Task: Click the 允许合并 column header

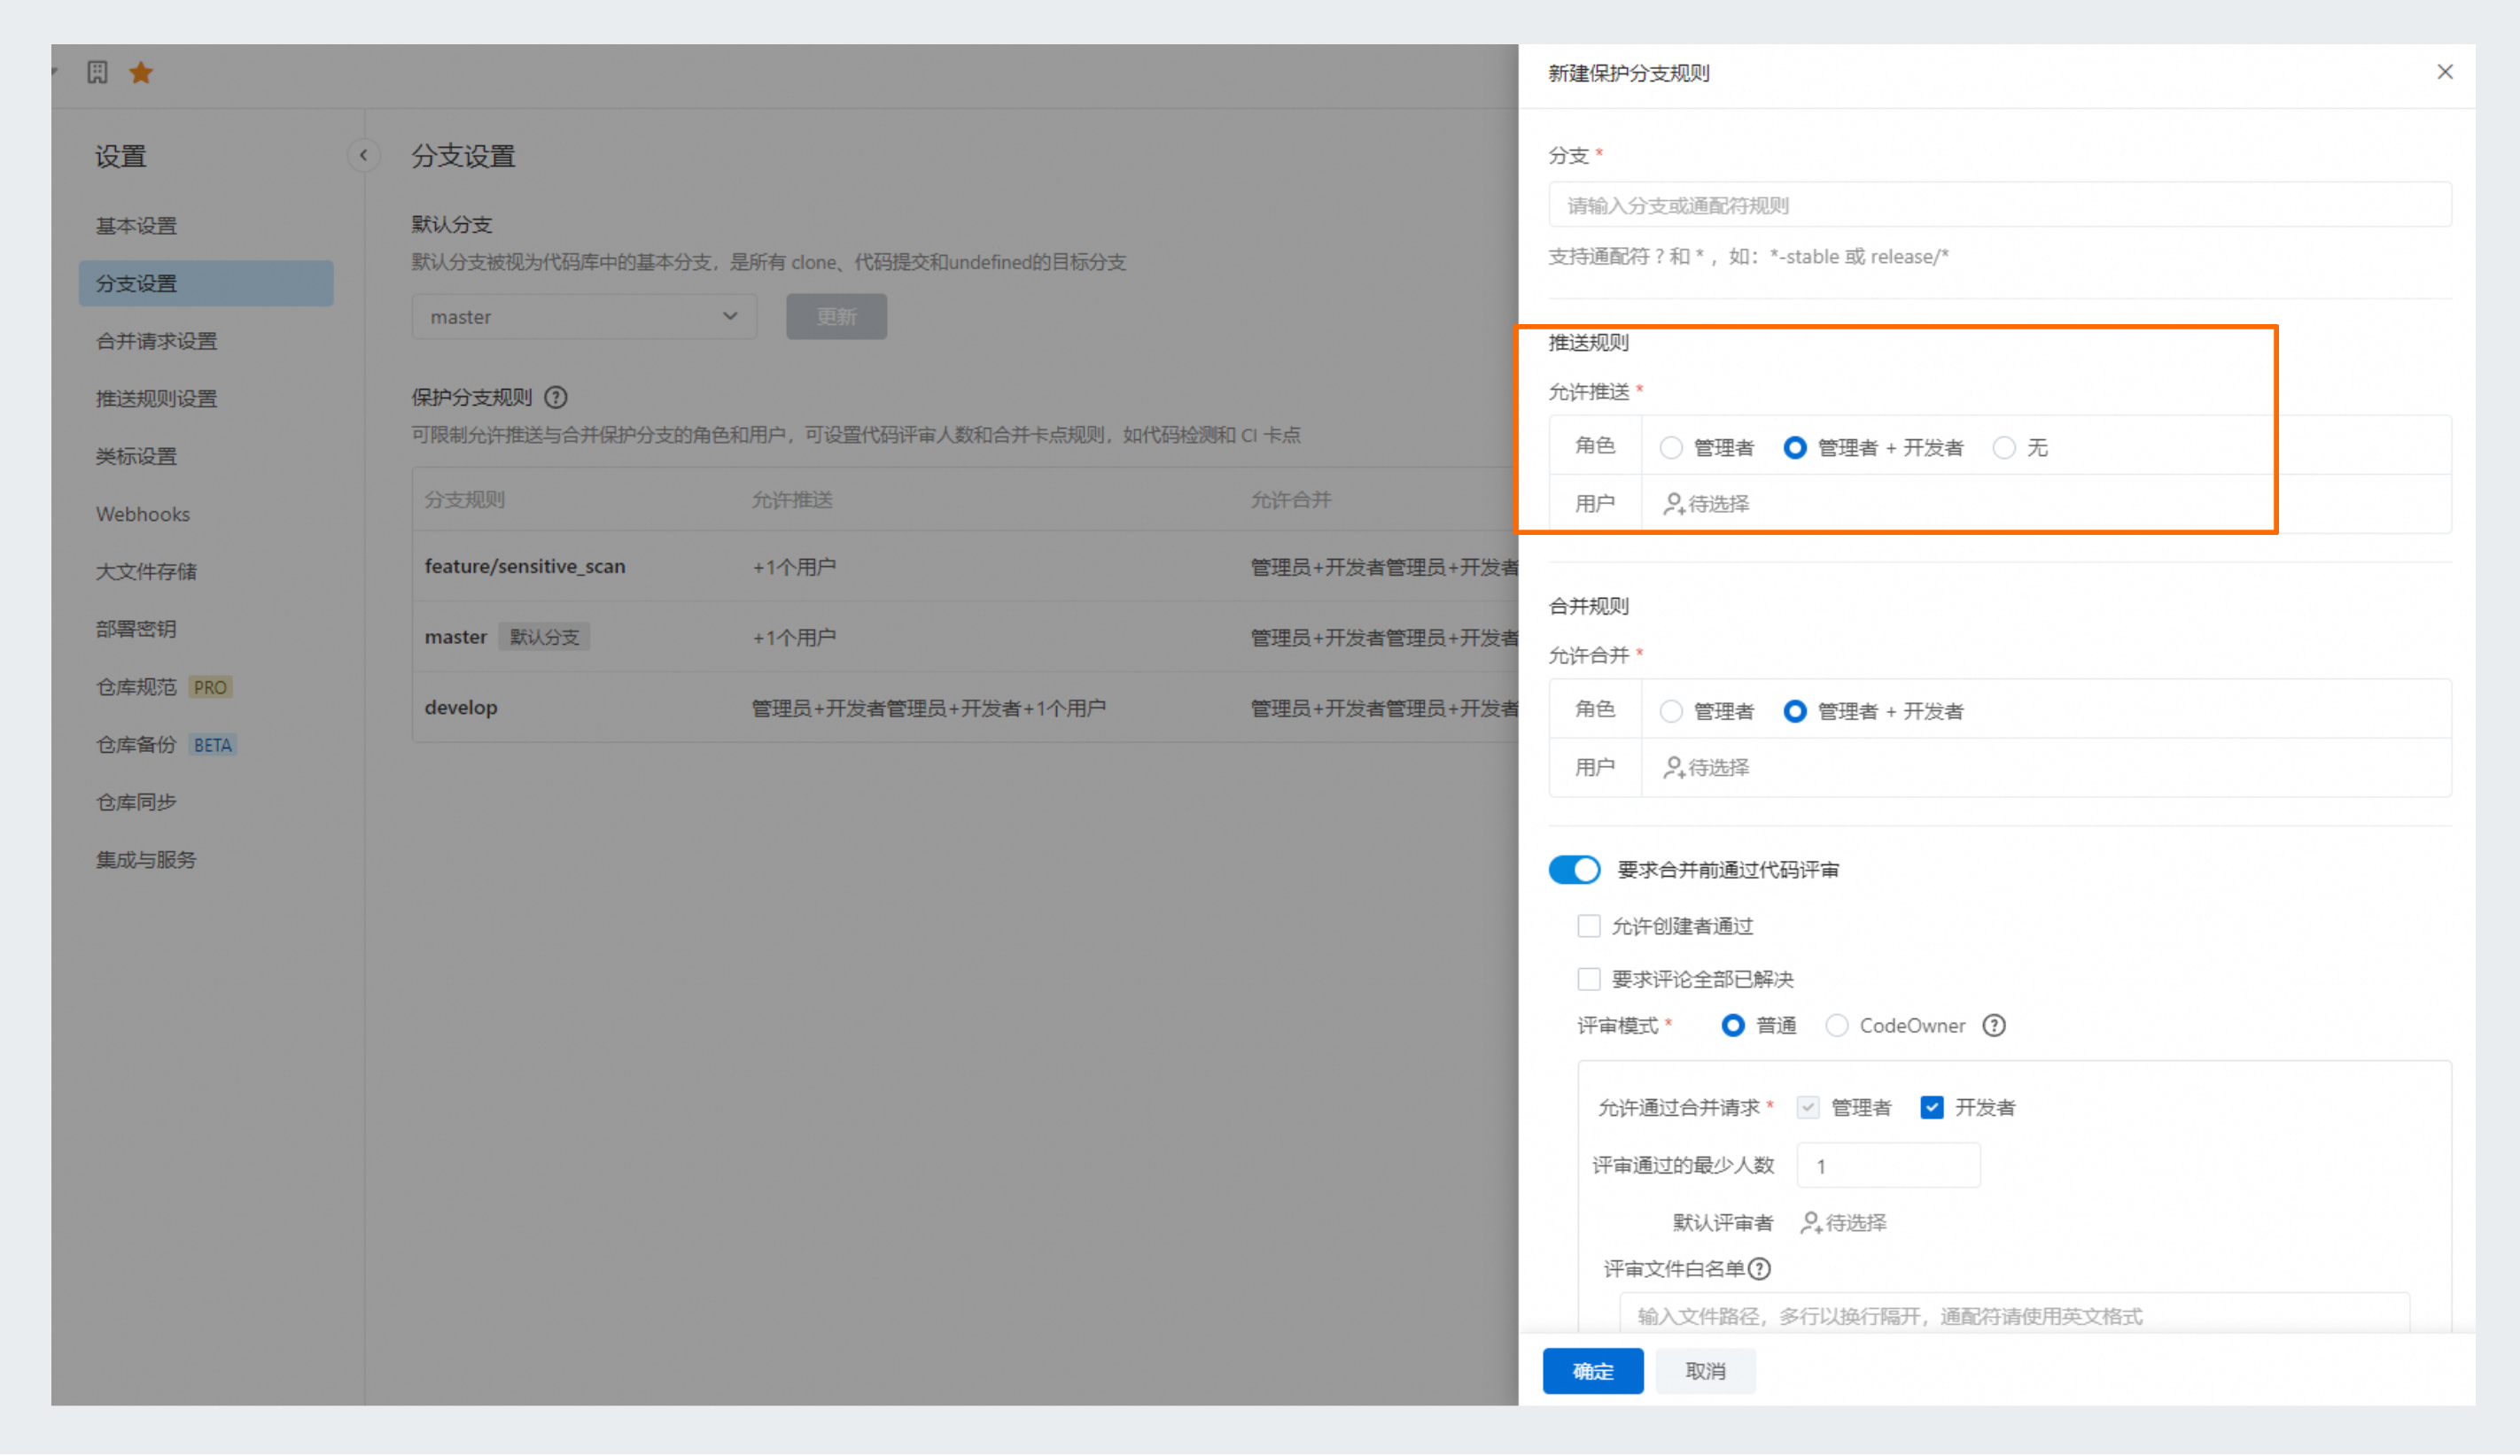Action: point(1290,500)
